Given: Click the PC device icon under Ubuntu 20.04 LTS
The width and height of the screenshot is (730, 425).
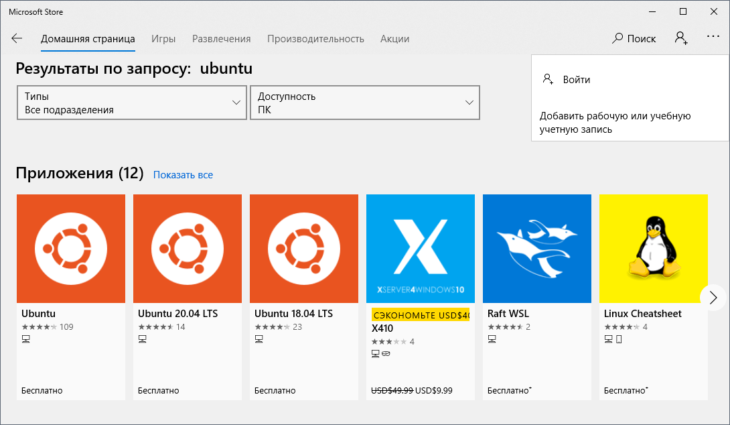Looking at the screenshot, I should (x=143, y=339).
